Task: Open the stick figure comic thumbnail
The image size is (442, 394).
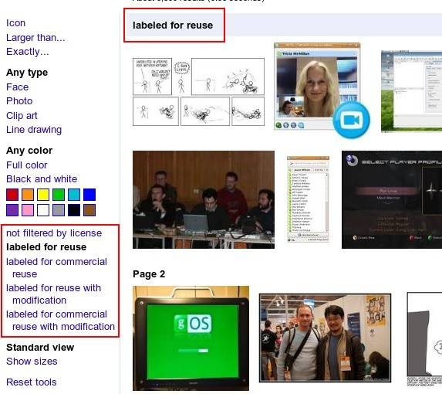Action: [198, 92]
